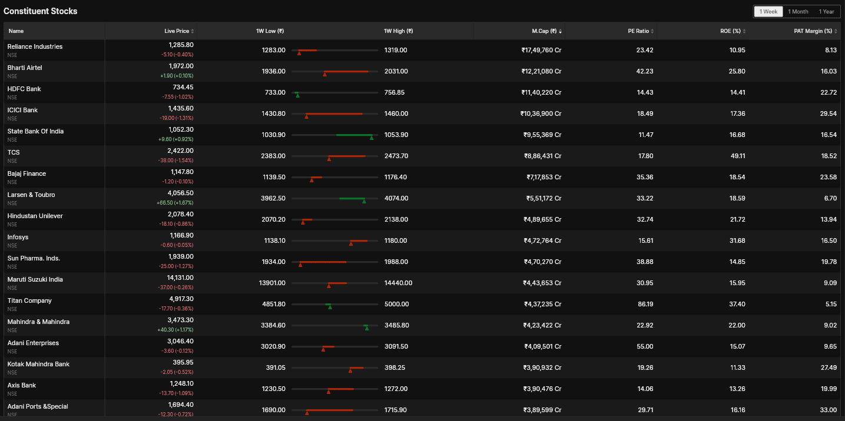Screen dimensions: 845x421
Task: Open HDFC Bank stock link
Action: pyautogui.click(x=24, y=89)
